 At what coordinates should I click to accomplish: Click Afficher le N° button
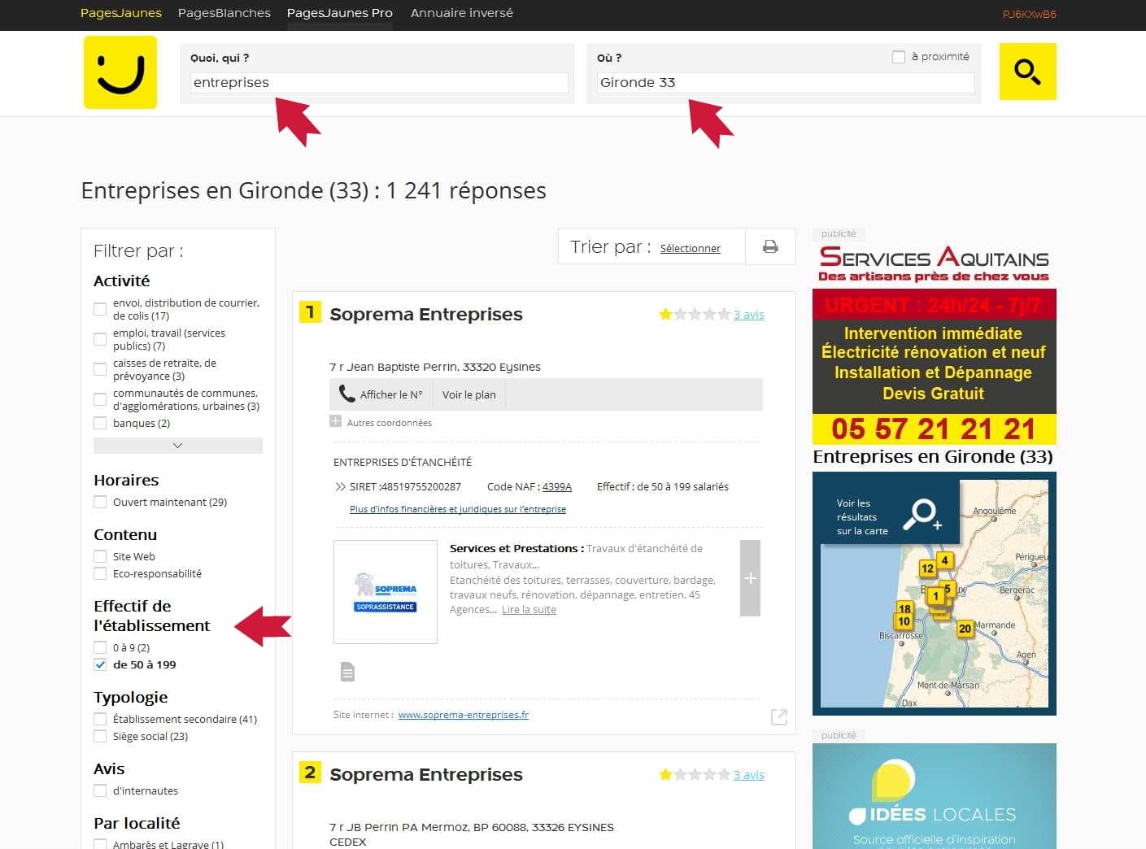point(381,394)
